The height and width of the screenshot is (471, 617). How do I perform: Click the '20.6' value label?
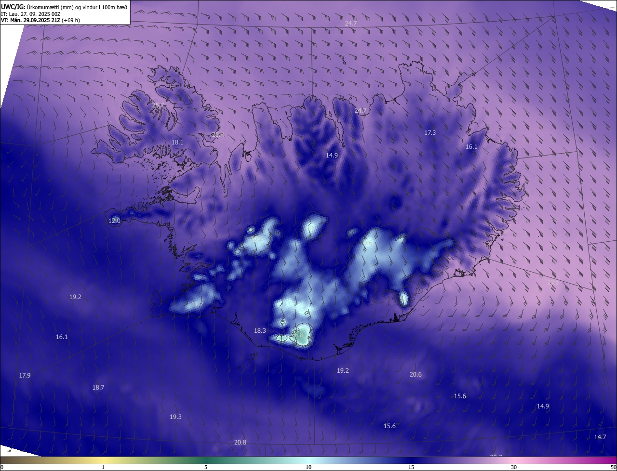pyautogui.click(x=416, y=374)
